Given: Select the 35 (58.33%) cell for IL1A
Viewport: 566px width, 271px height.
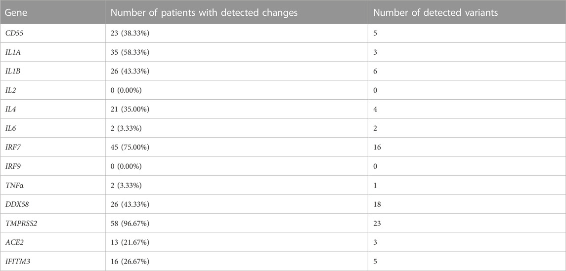Looking at the screenshot, I should 131,52.
